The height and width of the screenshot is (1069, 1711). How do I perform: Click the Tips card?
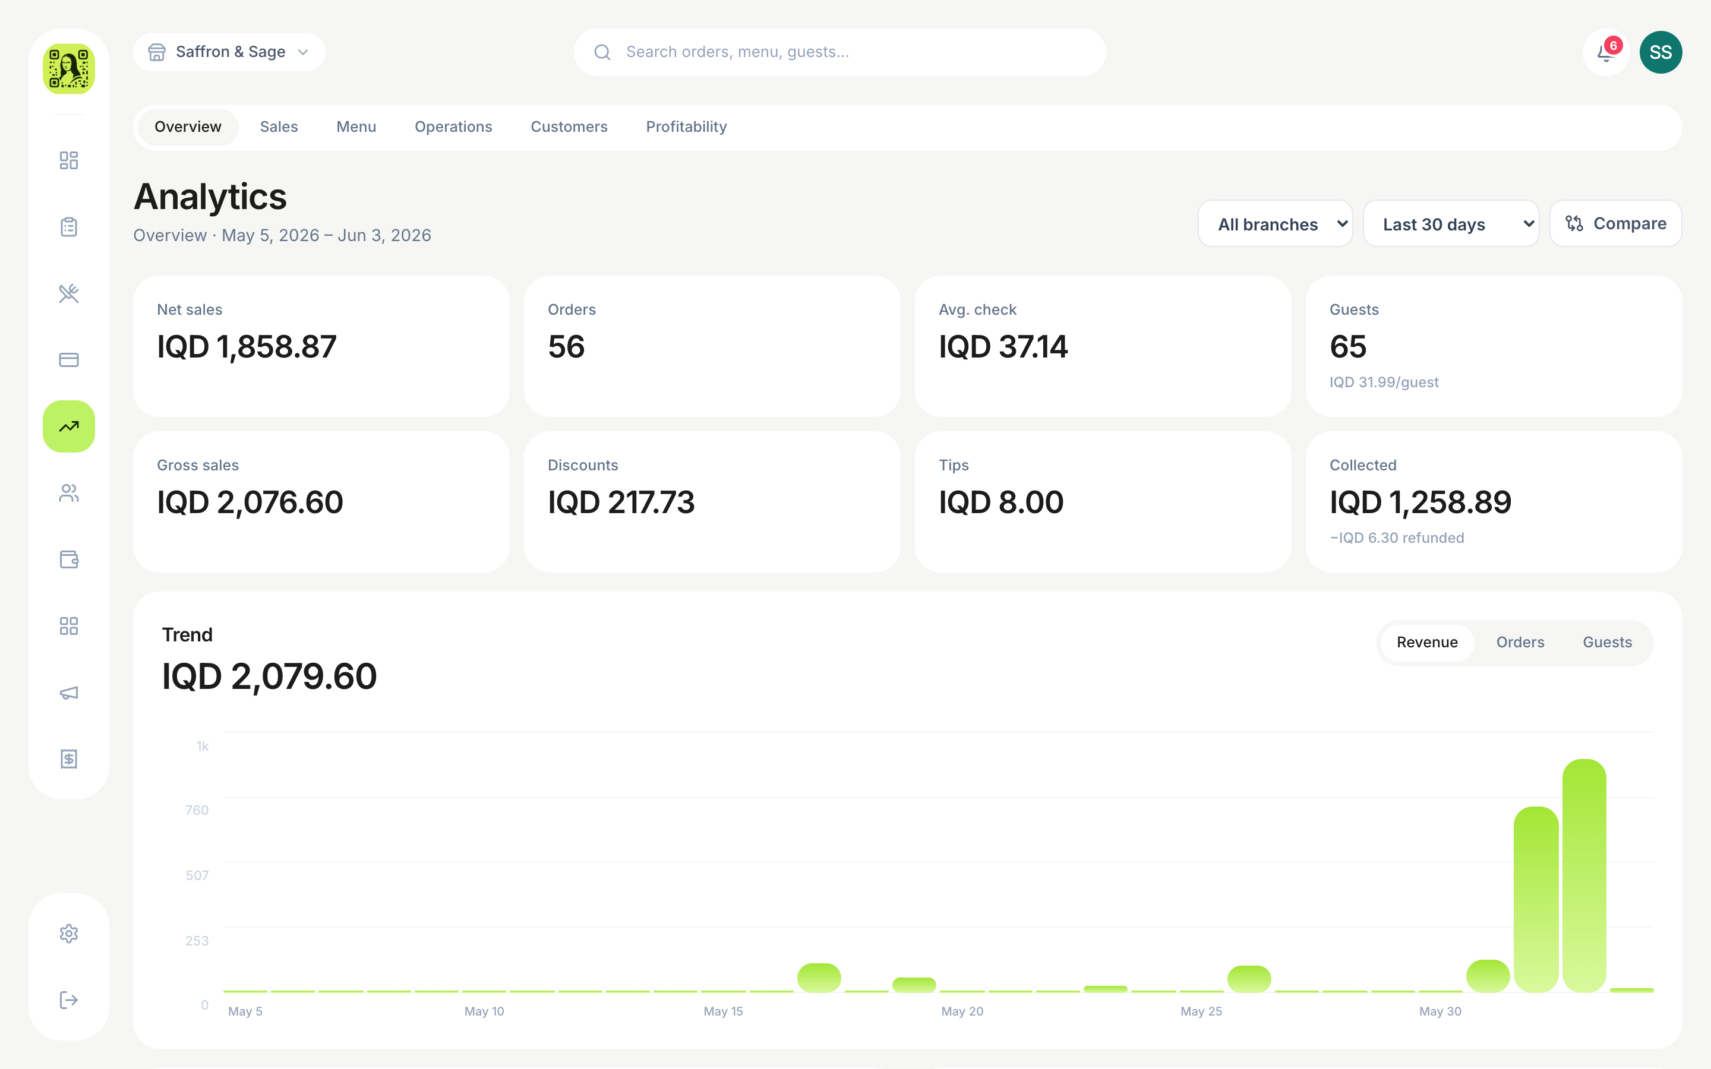1103,502
